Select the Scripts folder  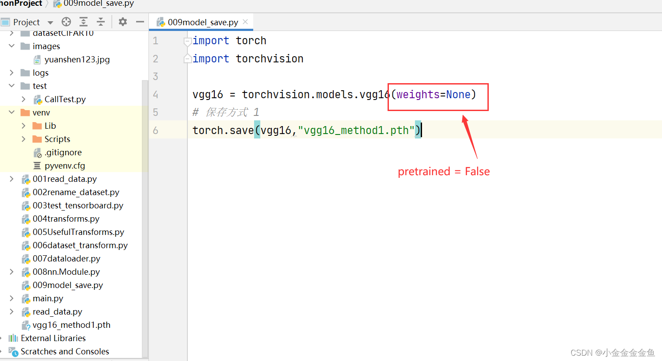point(57,139)
